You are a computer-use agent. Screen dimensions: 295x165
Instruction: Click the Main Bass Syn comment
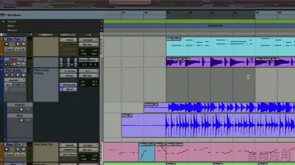click(43, 144)
